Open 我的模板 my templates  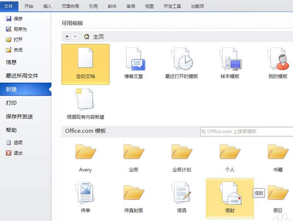(x=278, y=64)
